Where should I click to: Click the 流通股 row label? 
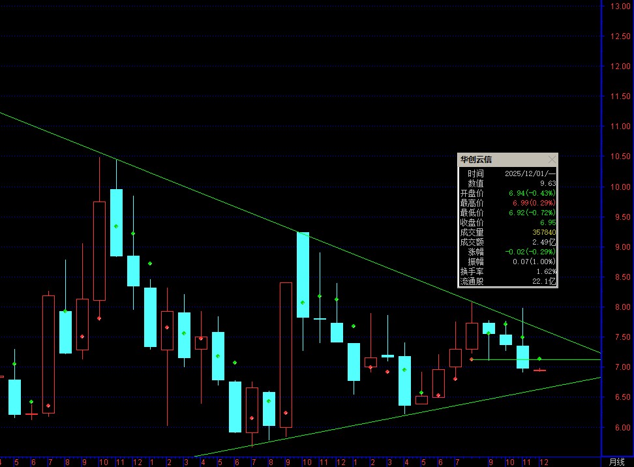(472, 281)
